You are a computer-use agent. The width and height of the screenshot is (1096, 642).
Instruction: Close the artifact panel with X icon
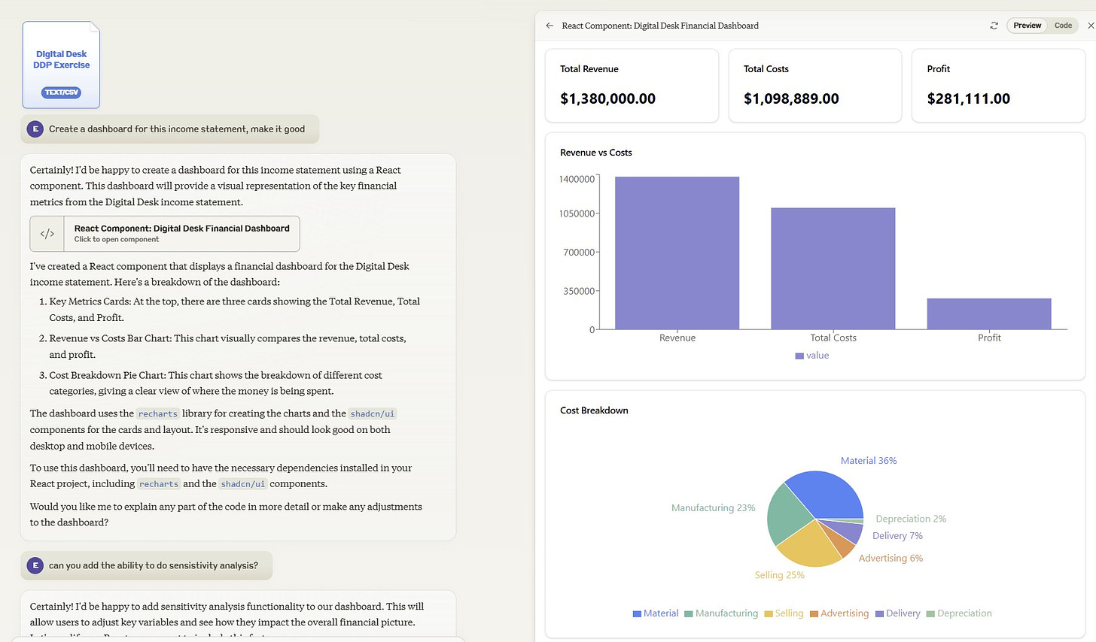1091,26
